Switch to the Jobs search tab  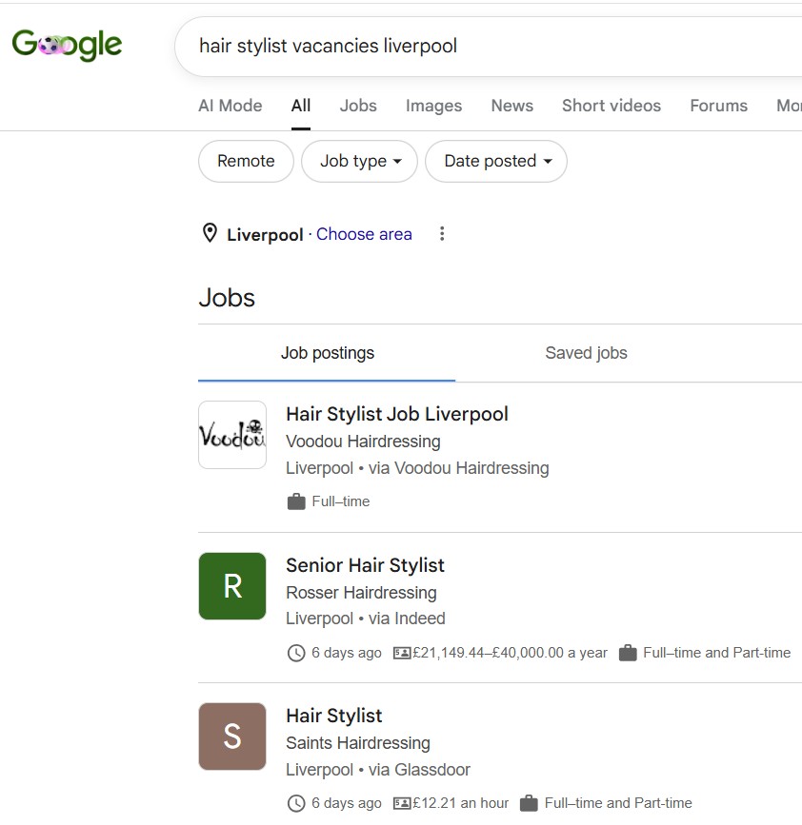pos(358,106)
